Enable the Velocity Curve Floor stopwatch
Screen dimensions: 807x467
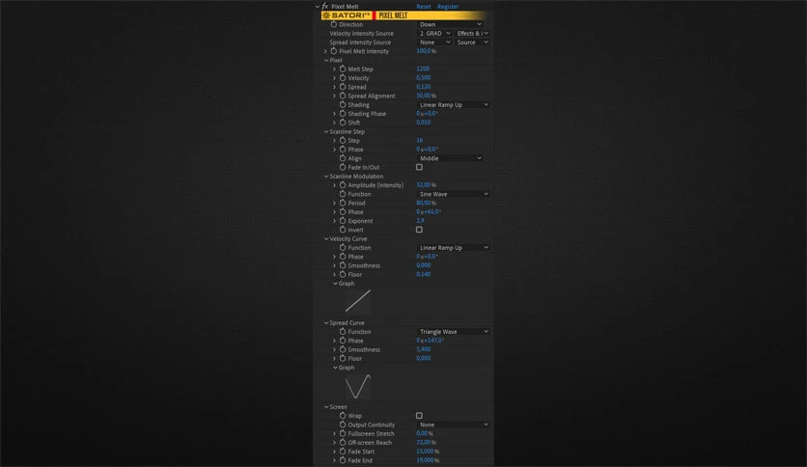click(343, 275)
